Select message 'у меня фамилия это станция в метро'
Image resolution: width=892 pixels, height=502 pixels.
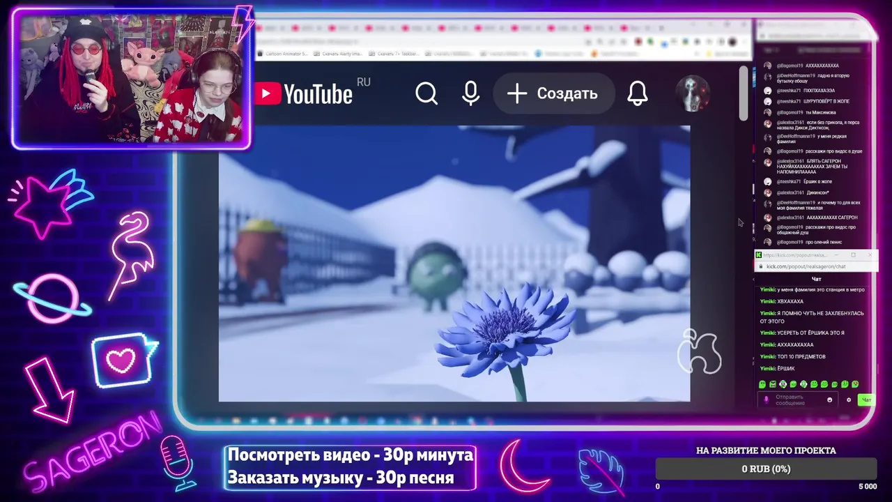pyautogui.click(x=813, y=289)
